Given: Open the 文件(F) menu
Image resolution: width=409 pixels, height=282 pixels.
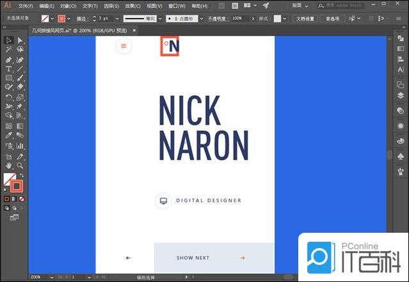Looking at the screenshot, I should point(26,6).
